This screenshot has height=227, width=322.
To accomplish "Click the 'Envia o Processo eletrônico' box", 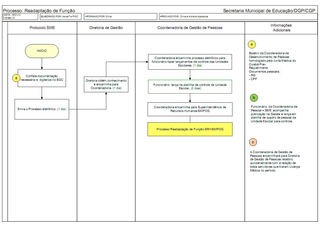I will tap(42, 109).
